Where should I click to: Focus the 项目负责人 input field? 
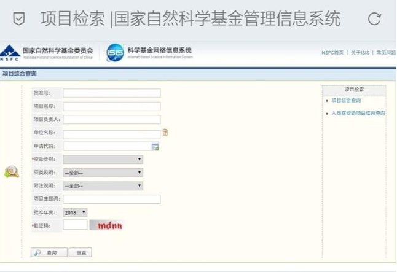tap(112, 120)
